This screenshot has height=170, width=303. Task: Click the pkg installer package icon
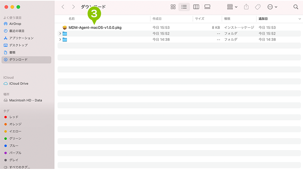tap(64, 28)
